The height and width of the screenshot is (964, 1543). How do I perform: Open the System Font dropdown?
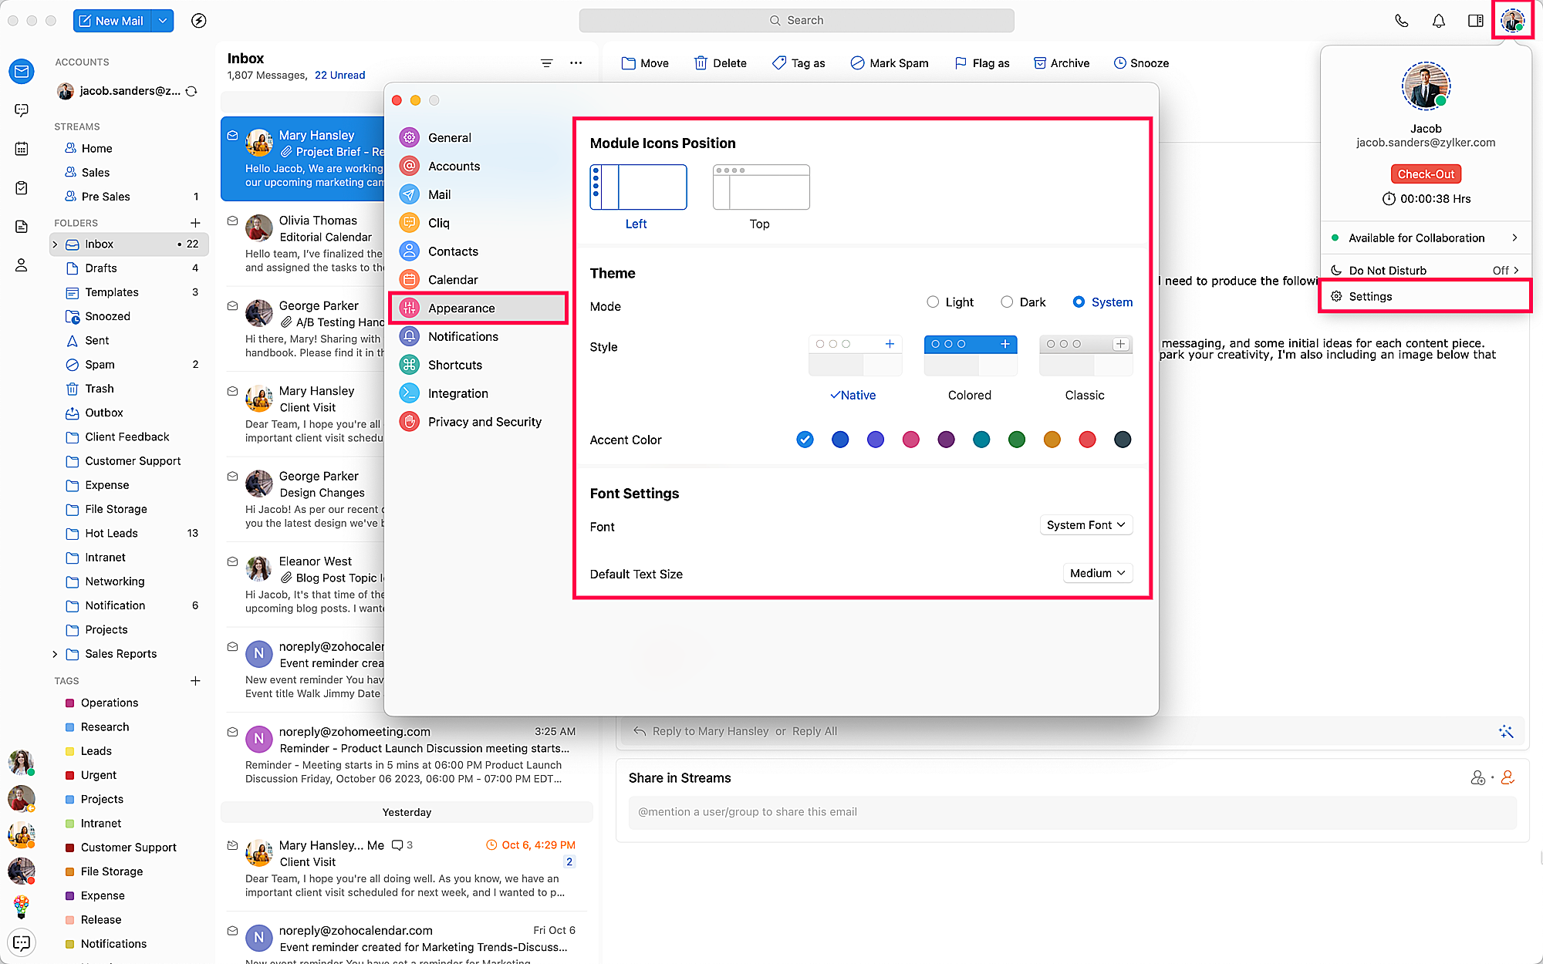coord(1086,525)
